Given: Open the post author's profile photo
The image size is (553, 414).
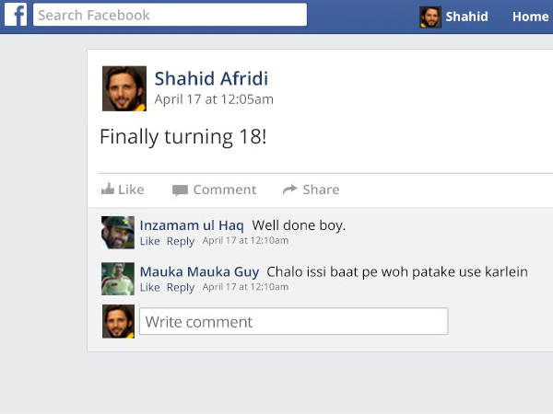Looking at the screenshot, I should click(x=124, y=88).
